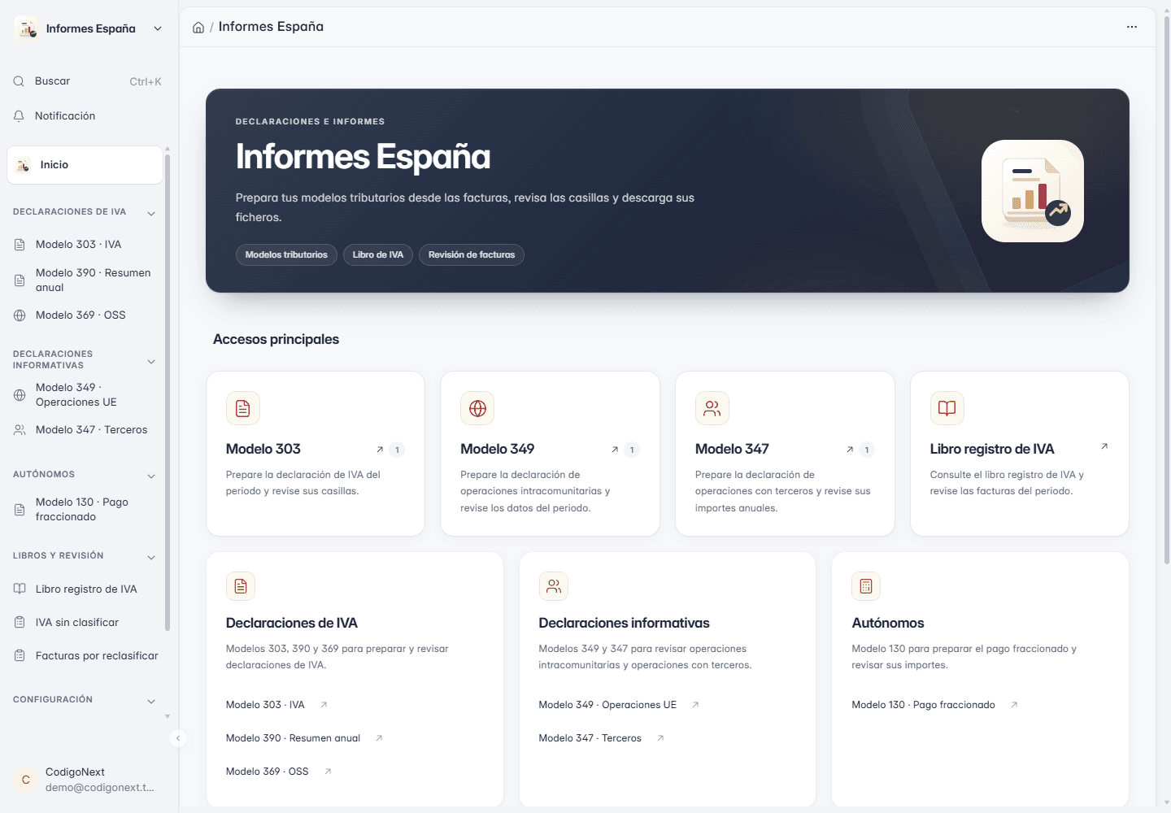Image resolution: width=1171 pixels, height=813 pixels.
Task: Collapse the Autónomos sidebar section
Action: (x=151, y=476)
